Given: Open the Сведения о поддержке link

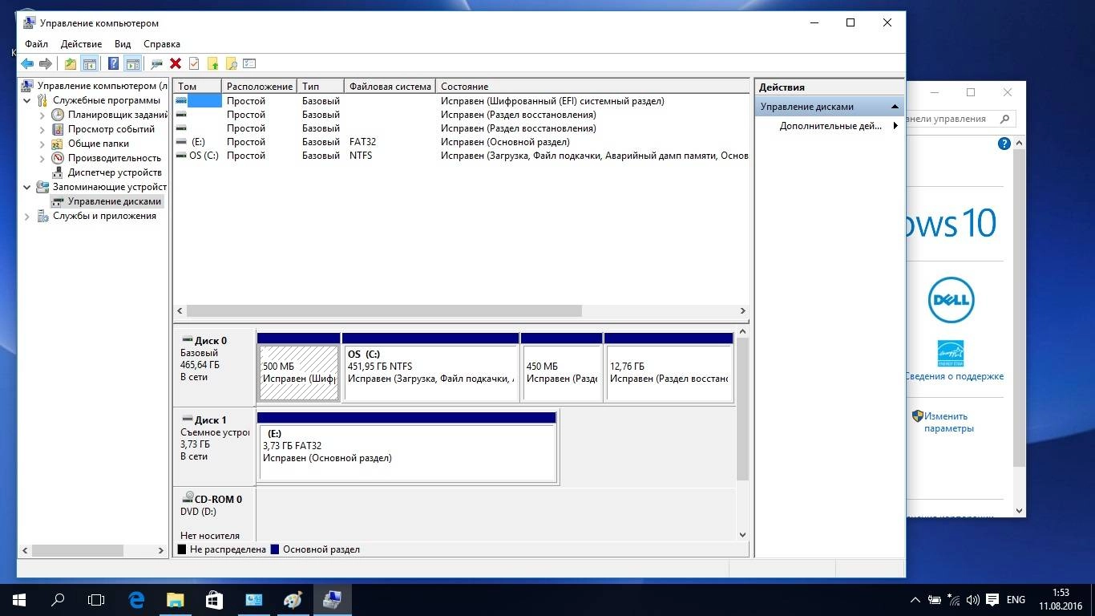Looking at the screenshot, I should 955,376.
